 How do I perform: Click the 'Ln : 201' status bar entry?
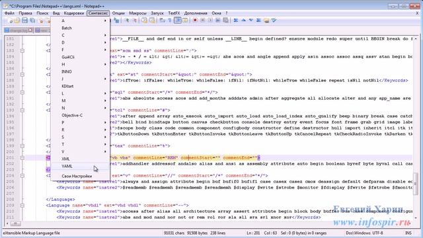tap(253, 233)
